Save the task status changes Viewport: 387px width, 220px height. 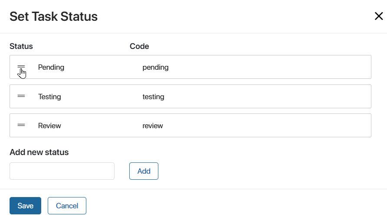point(26,206)
